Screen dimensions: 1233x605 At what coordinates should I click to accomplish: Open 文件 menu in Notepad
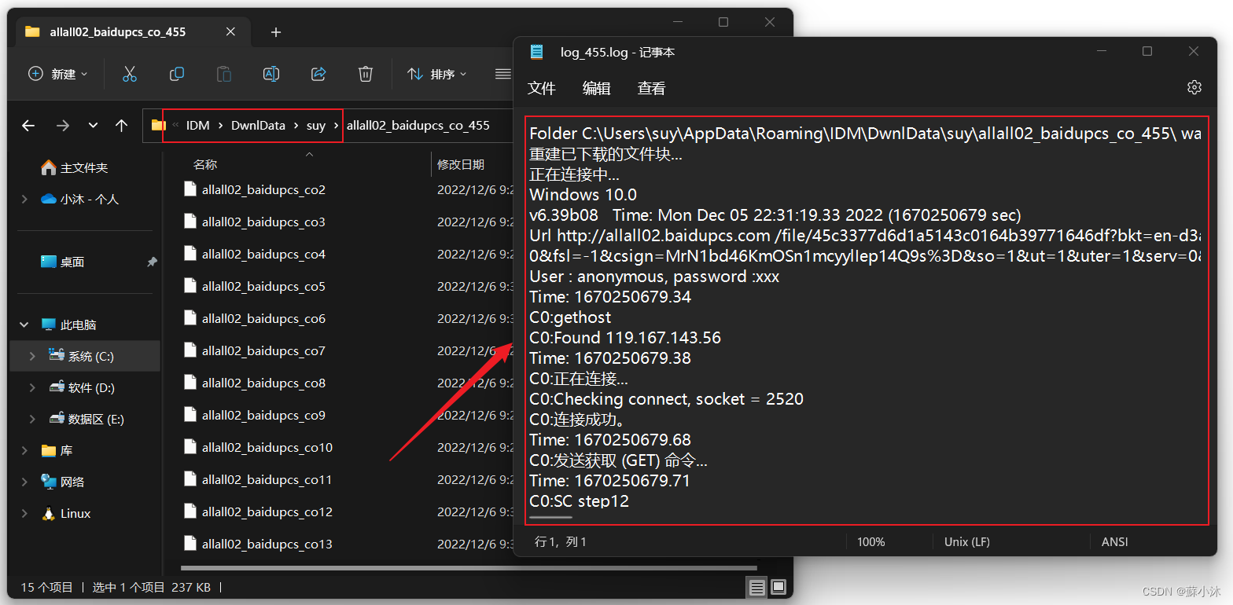542,88
